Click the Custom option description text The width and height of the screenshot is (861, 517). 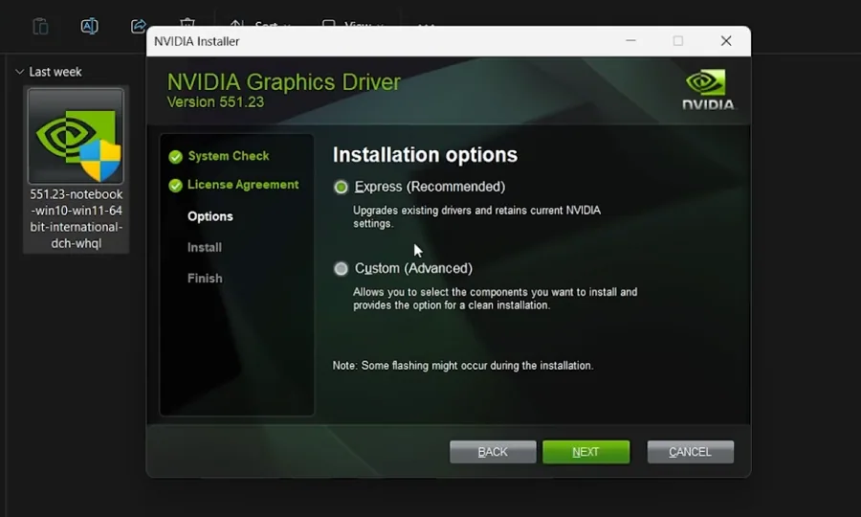click(496, 299)
